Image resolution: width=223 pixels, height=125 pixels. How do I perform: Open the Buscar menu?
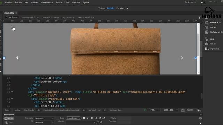(59, 2)
